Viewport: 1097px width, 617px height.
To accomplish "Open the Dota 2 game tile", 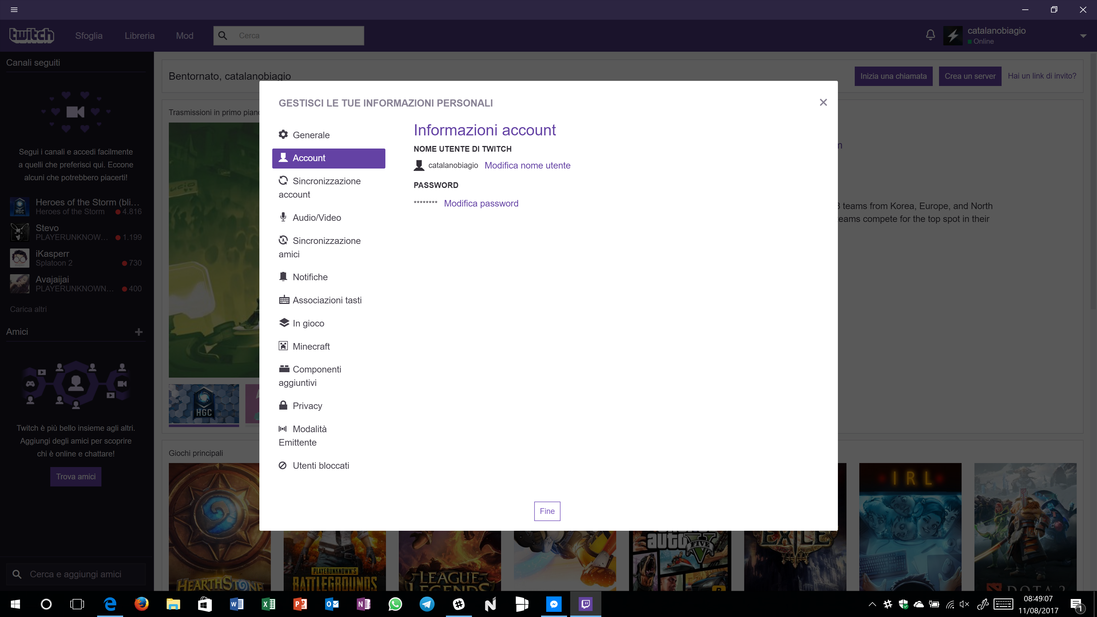I will [x=1026, y=527].
